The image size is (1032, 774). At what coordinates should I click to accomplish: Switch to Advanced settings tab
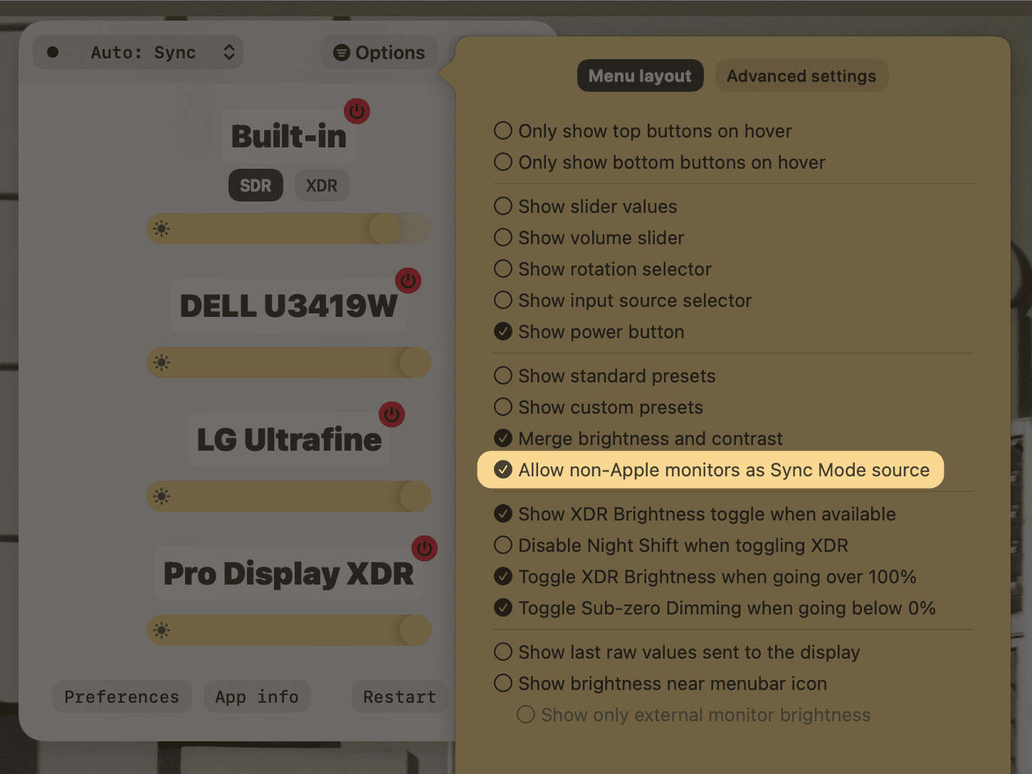[801, 76]
